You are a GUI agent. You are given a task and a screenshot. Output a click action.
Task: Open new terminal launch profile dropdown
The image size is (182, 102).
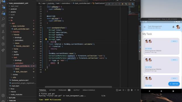click(125, 90)
